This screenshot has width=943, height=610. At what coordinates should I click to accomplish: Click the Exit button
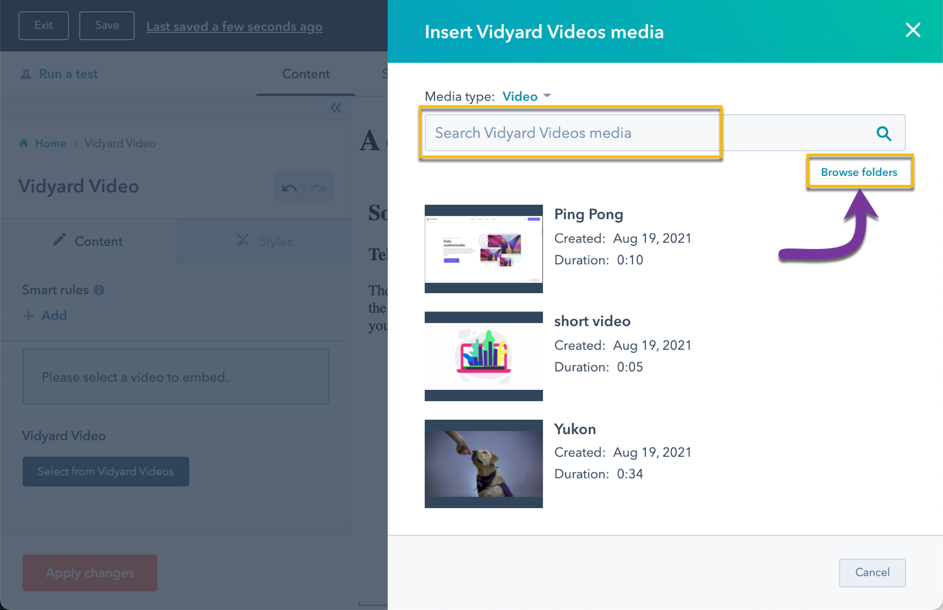point(44,25)
